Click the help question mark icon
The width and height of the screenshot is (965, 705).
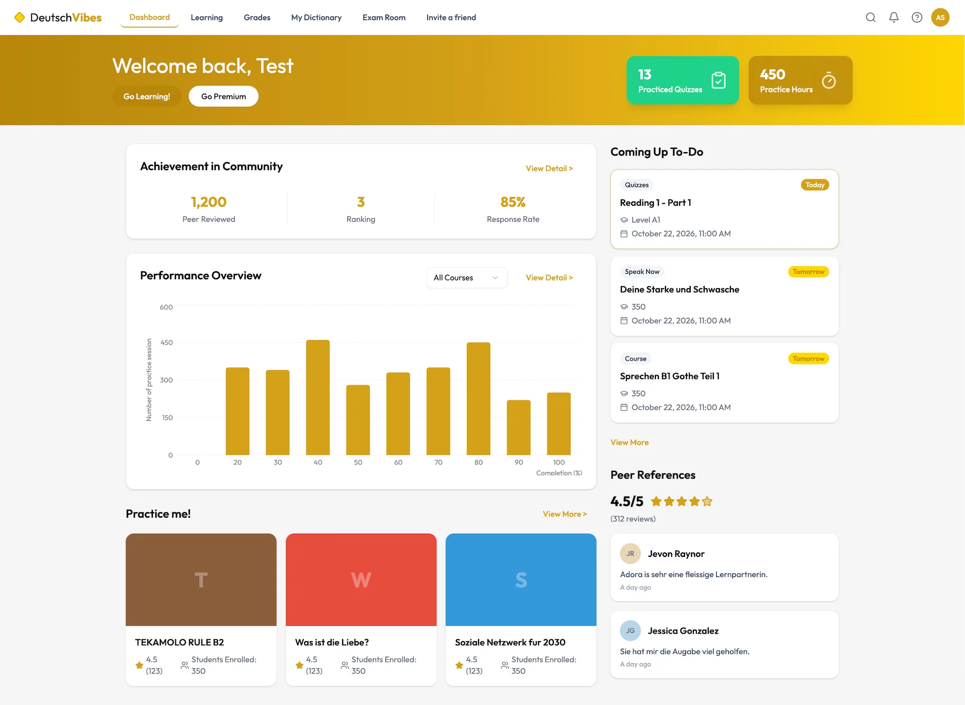(917, 18)
